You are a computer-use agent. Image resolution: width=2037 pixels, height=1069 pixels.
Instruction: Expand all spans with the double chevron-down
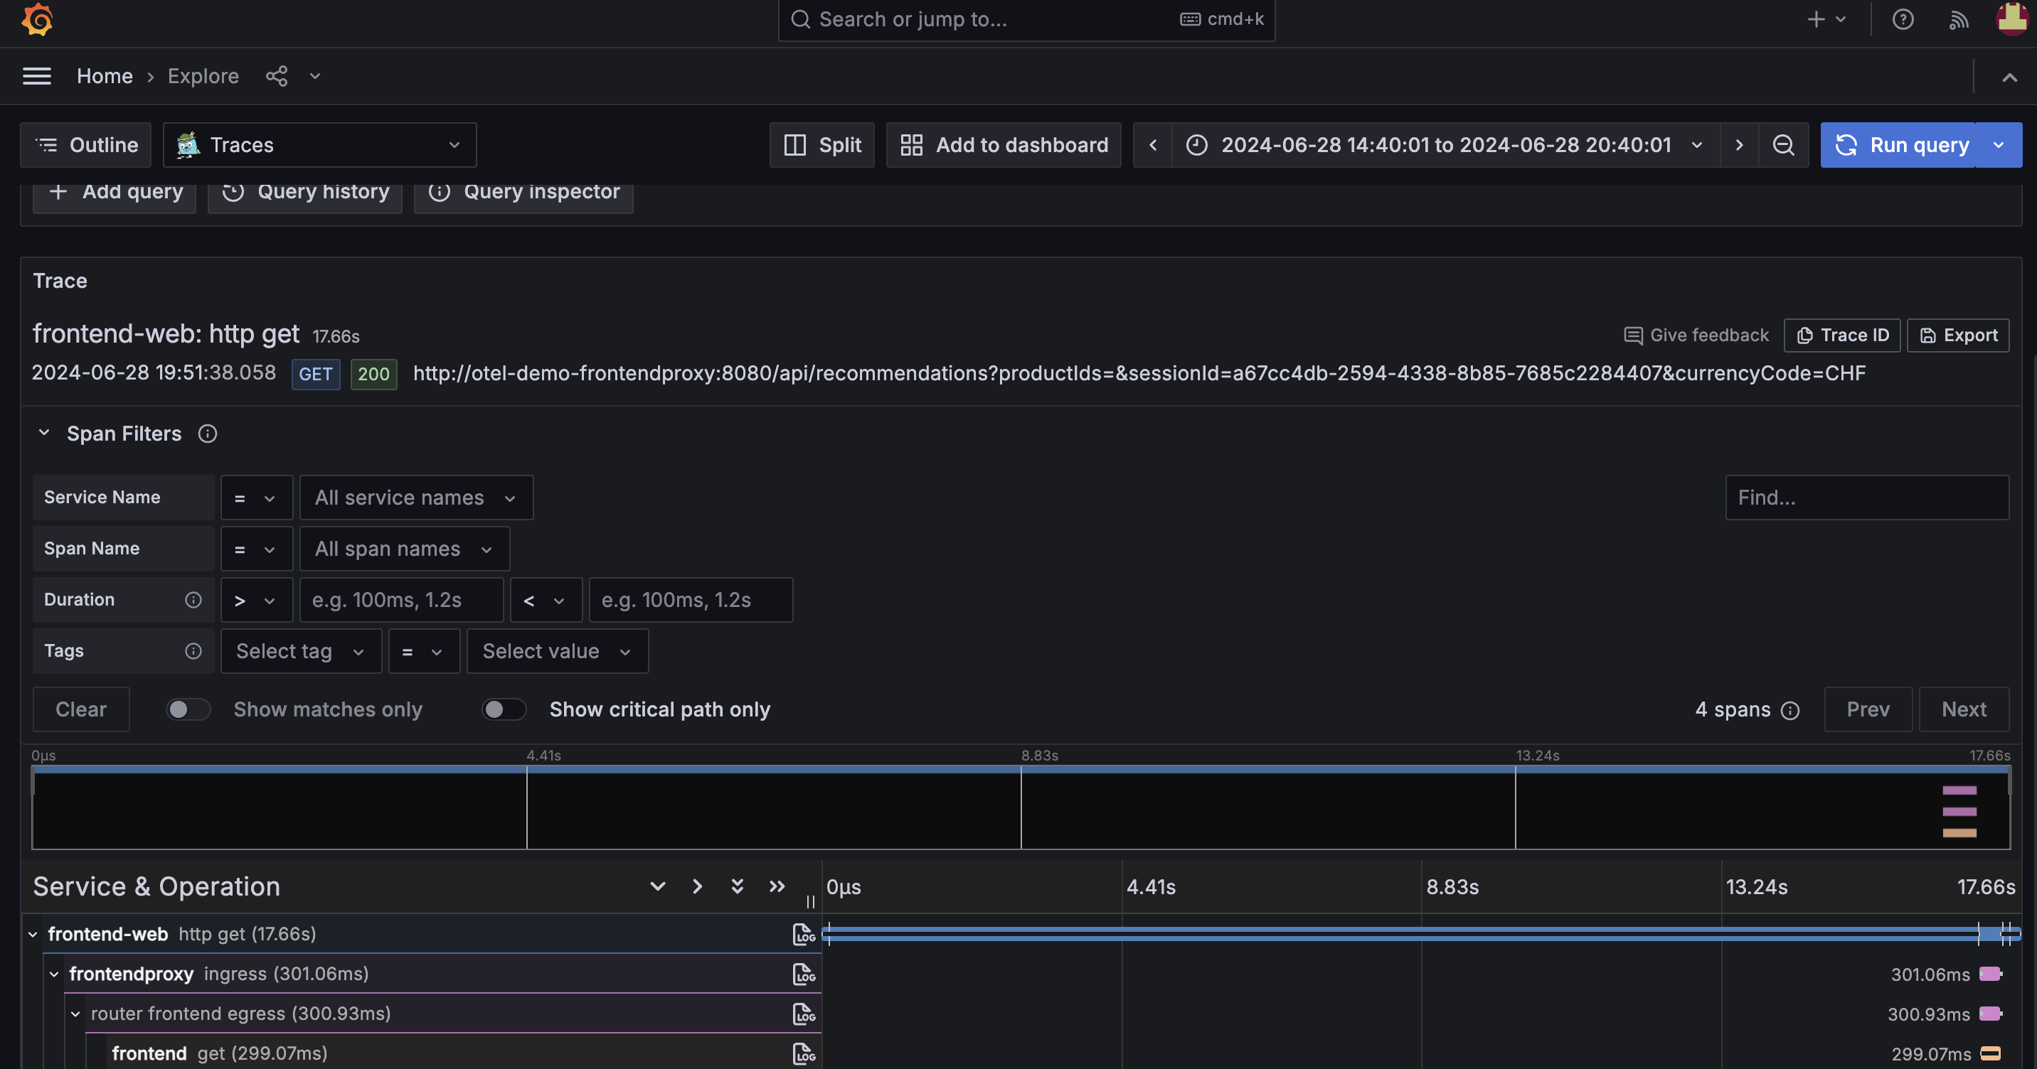(x=737, y=886)
